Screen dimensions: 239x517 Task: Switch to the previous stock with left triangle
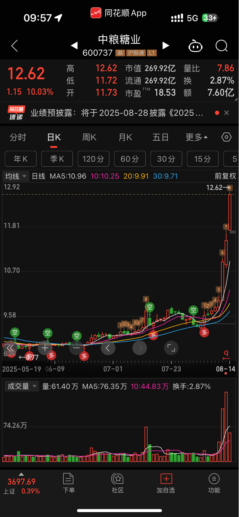[x=74, y=46]
